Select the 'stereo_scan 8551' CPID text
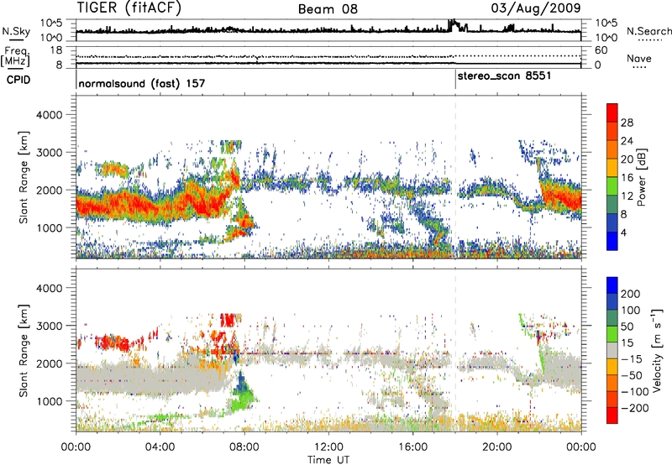Image resolution: width=672 pixels, height=465 pixels. click(x=505, y=76)
